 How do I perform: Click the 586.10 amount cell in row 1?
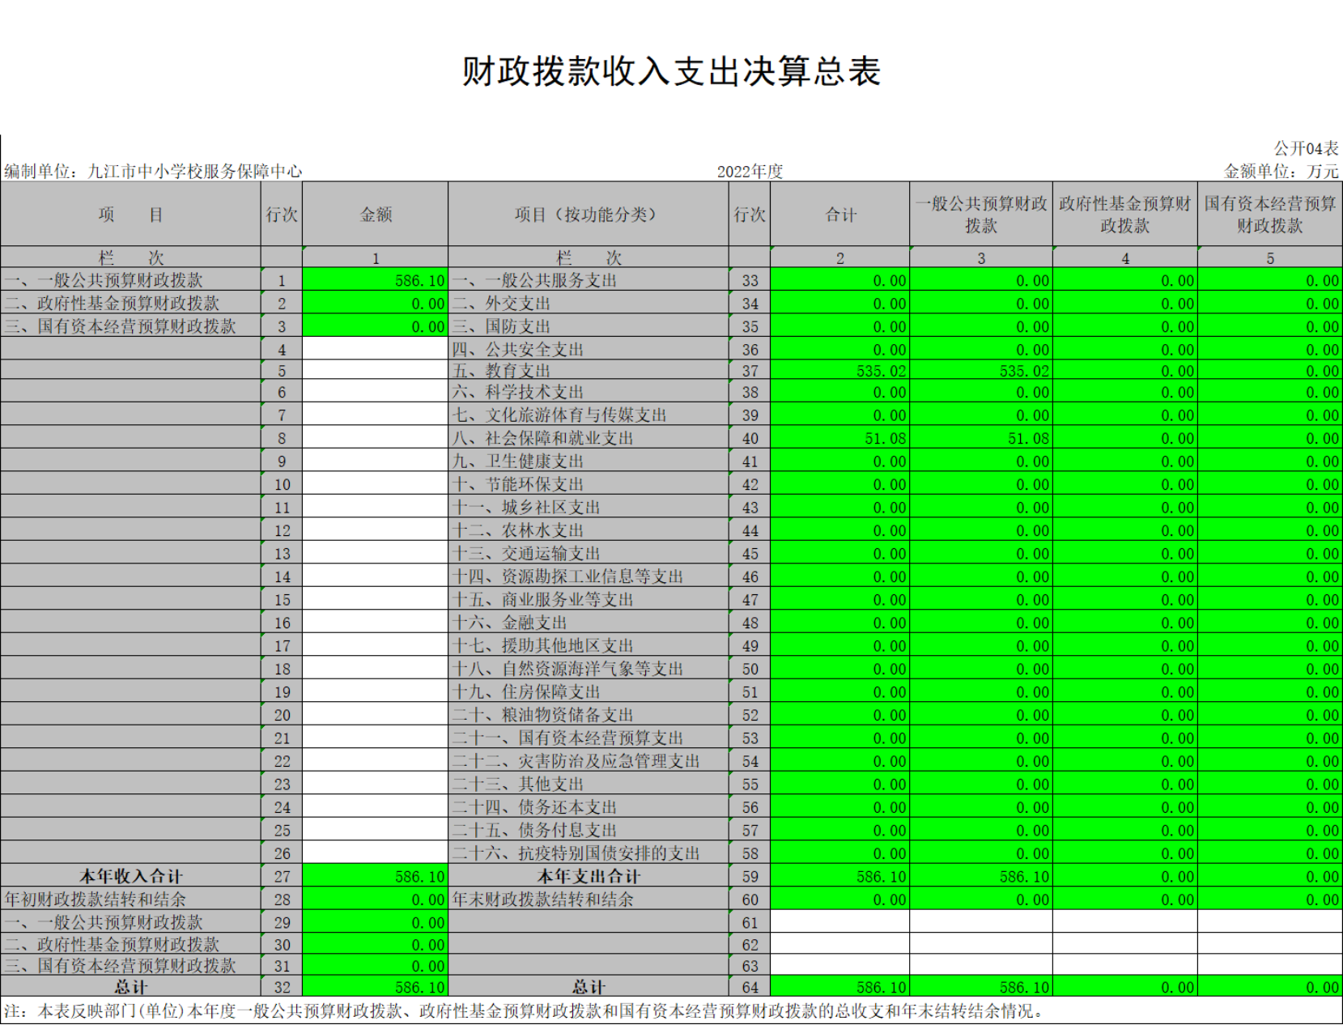click(376, 280)
